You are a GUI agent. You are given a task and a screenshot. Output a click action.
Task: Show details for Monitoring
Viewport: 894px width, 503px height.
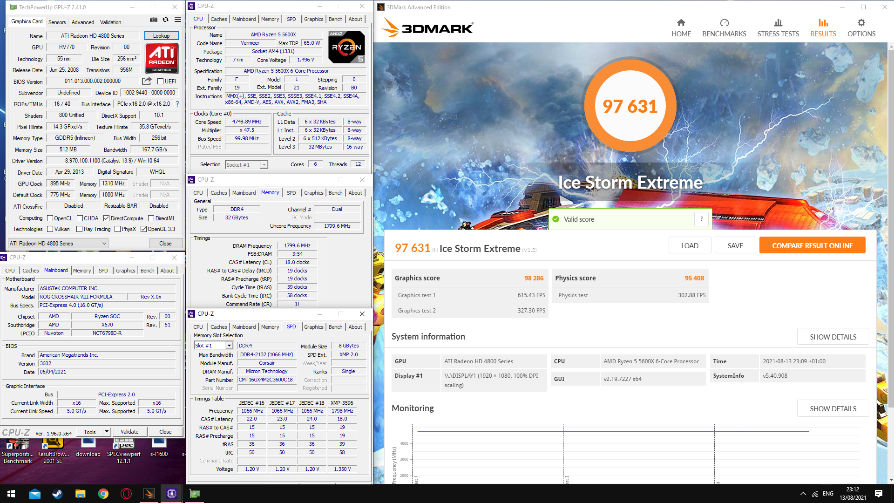coord(833,408)
